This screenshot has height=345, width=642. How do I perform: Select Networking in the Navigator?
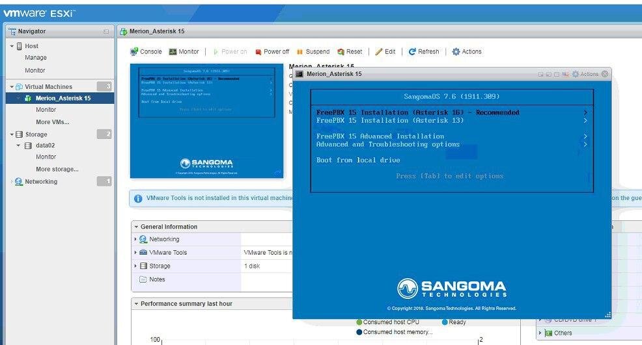[41, 181]
